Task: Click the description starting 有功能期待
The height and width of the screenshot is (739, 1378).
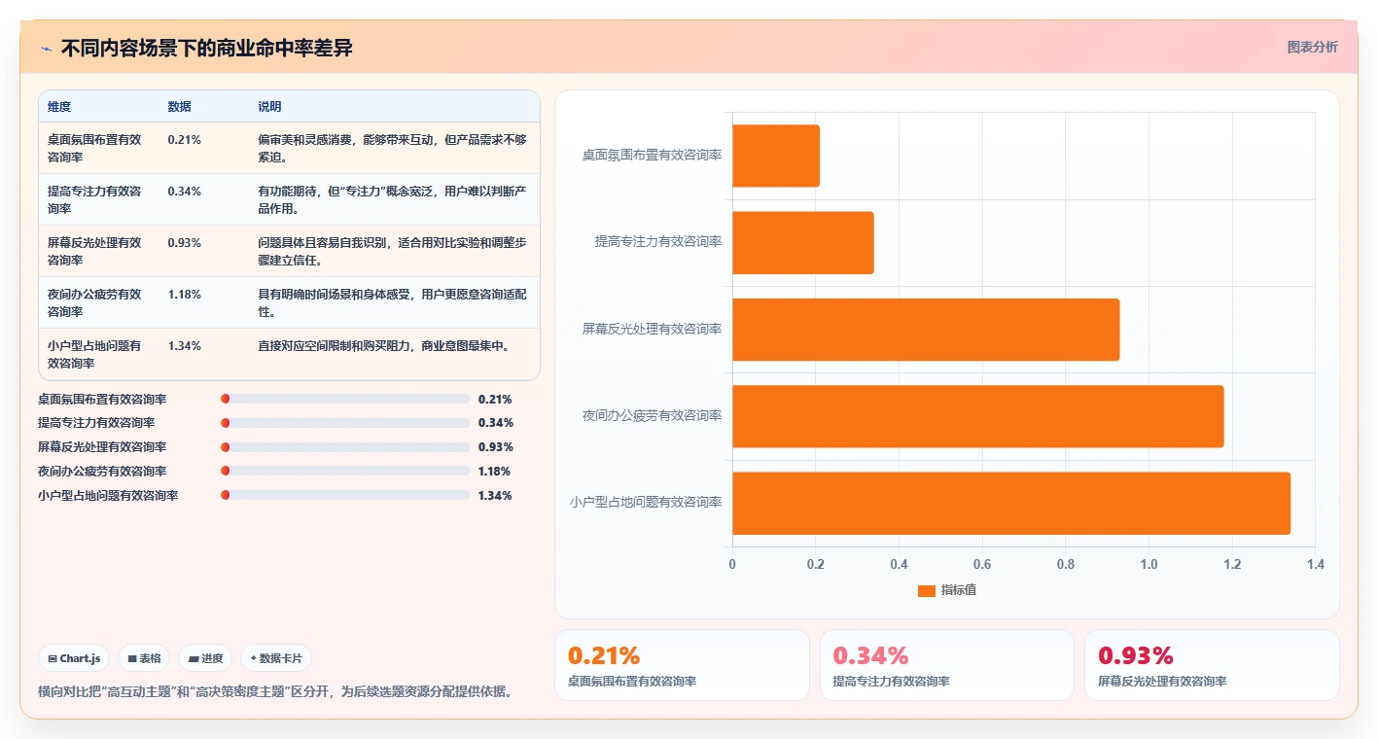Action: [392, 199]
